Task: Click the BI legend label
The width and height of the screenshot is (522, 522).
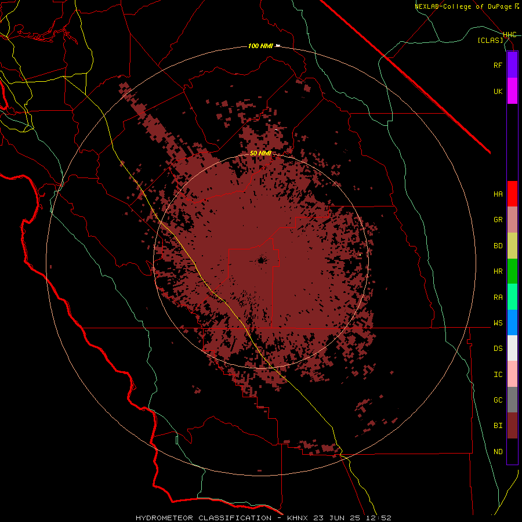Action: click(x=498, y=426)
